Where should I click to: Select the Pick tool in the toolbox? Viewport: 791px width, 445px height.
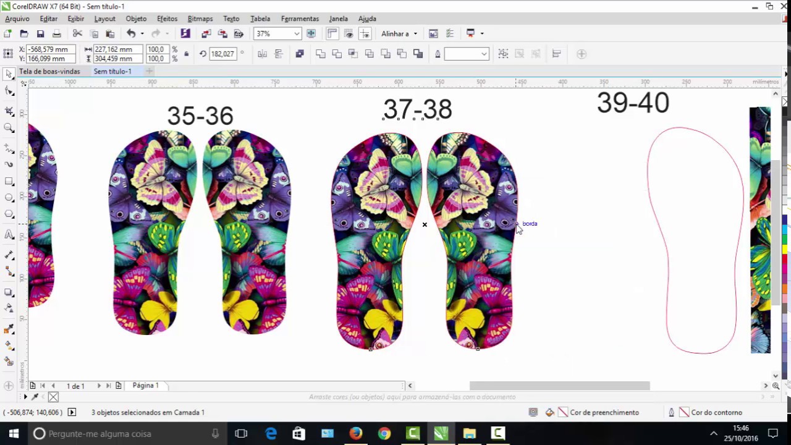coord(9,74)
